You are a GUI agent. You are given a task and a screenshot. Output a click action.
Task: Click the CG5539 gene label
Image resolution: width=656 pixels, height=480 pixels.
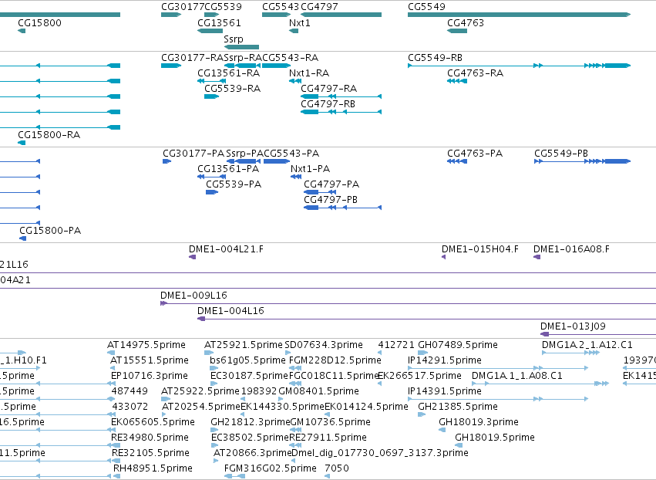click(223, 7)
